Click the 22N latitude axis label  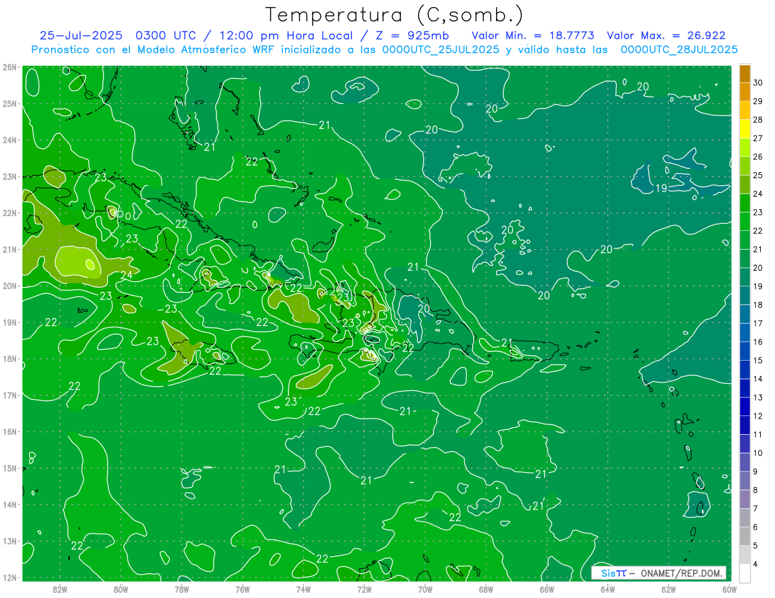coord(10,213)
